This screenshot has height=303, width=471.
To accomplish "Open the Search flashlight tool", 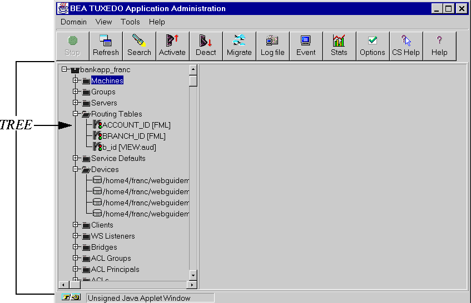I will (x=140, y=47).
